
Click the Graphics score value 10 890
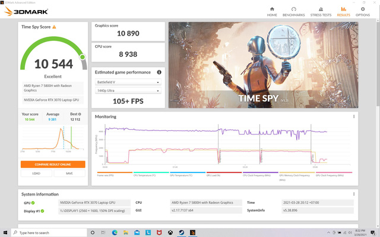[x=128, y=33]
